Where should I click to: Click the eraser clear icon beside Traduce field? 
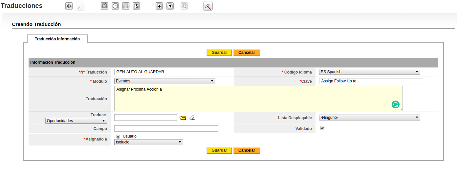pos(192,118)
